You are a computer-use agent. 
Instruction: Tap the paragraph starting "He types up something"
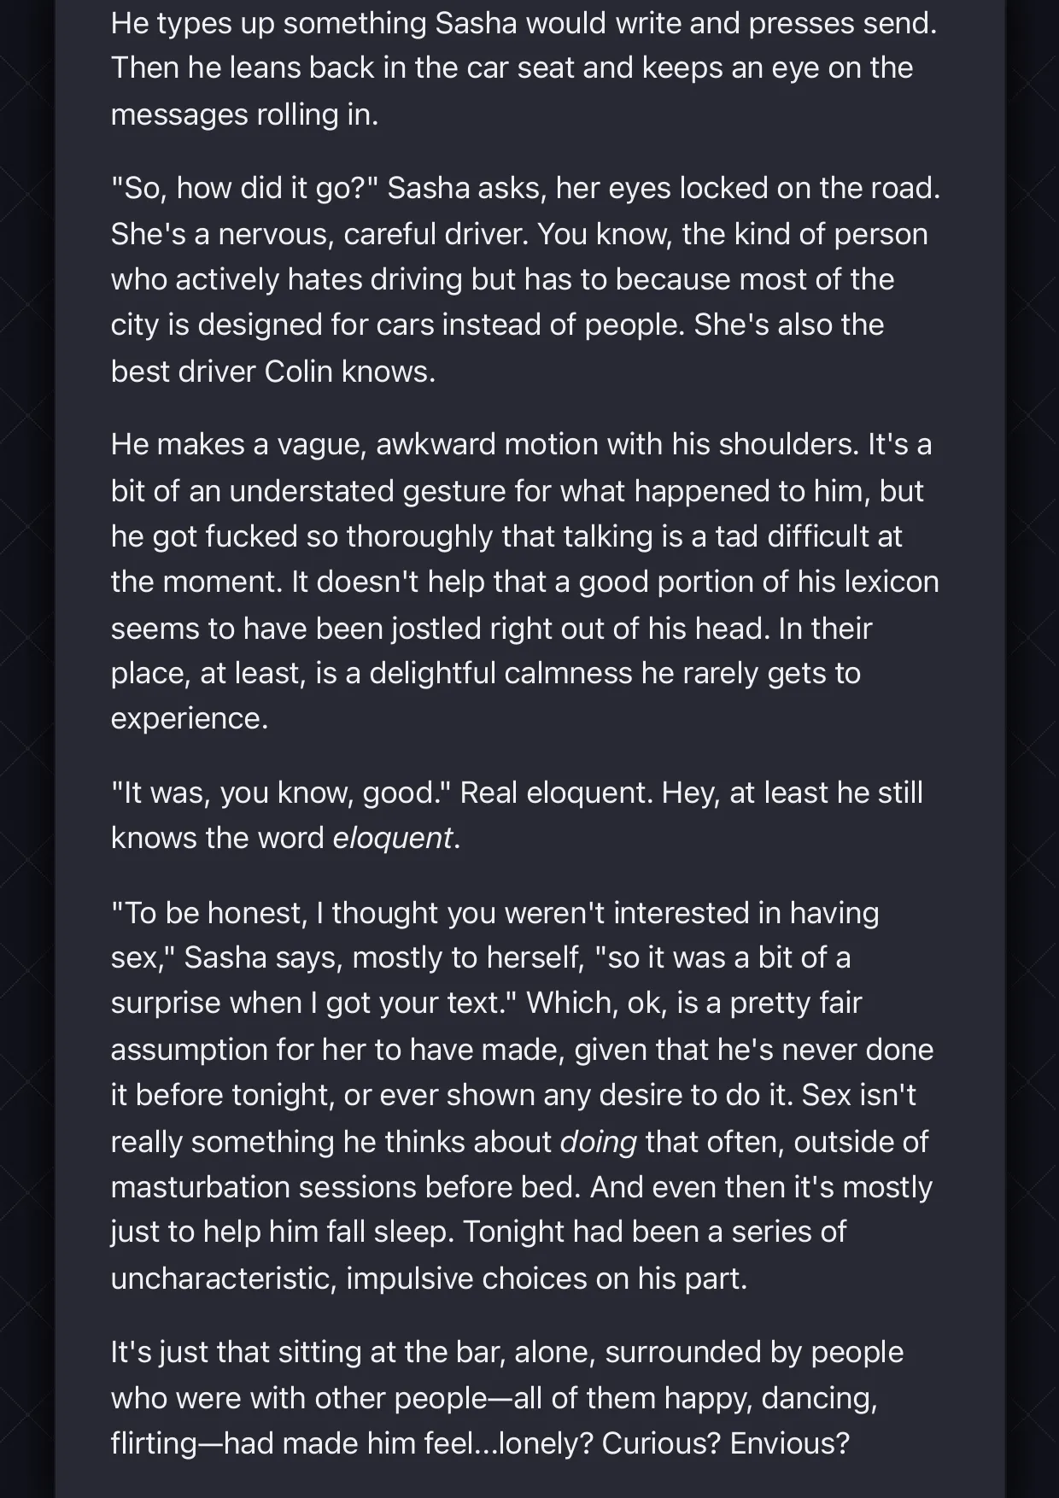pos(524,68)
